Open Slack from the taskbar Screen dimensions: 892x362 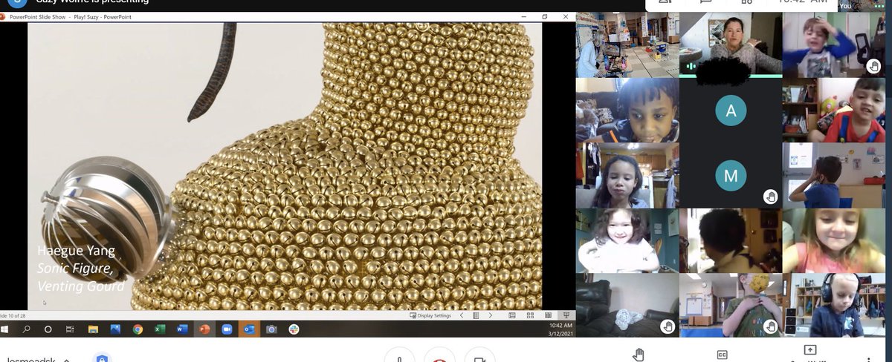tap(294, 329)
